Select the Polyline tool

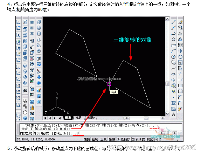(173, 34)
